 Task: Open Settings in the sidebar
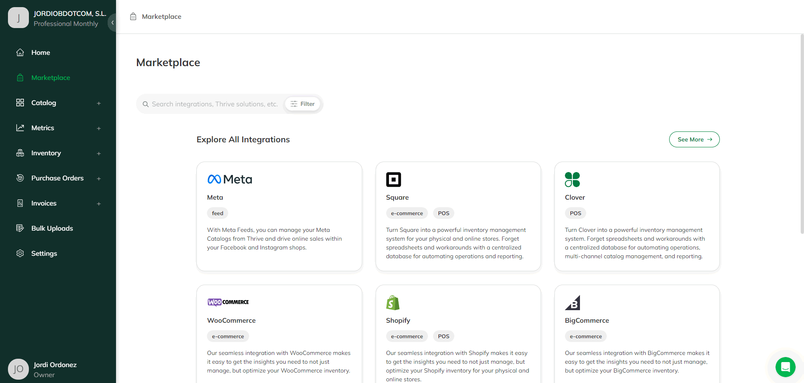point(44,253)
